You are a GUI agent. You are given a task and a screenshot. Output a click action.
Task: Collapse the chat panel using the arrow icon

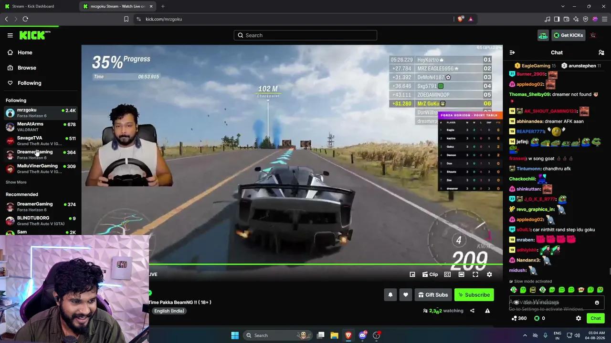pos(512,53)
